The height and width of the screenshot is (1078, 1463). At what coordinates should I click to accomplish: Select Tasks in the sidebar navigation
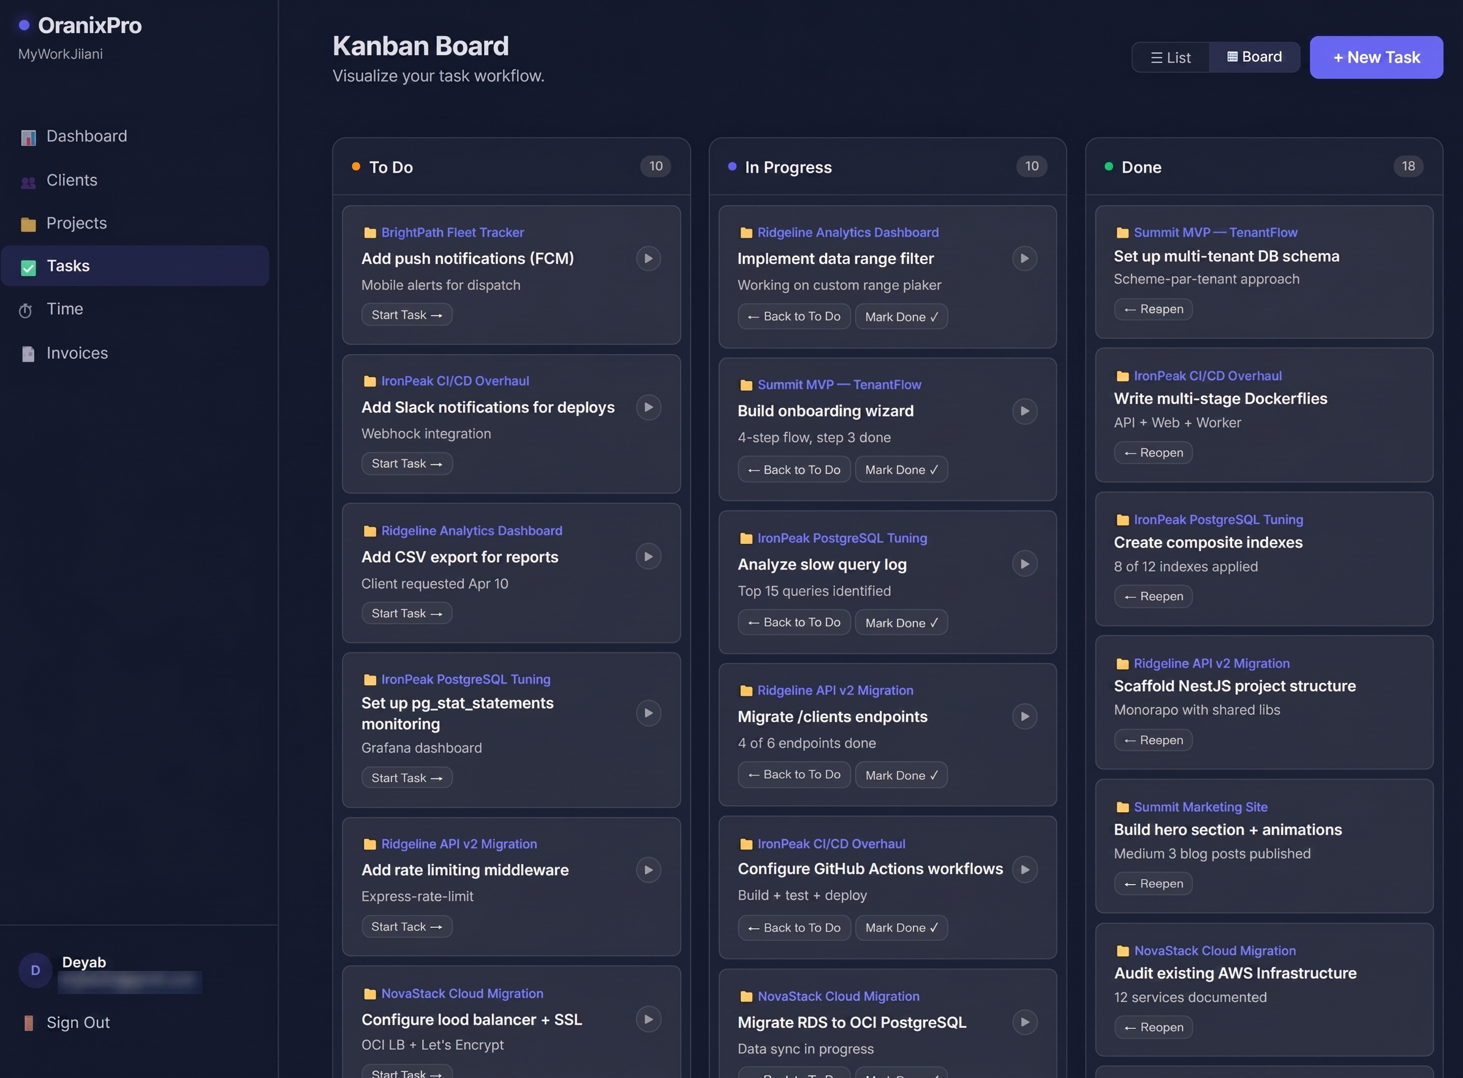68,266
